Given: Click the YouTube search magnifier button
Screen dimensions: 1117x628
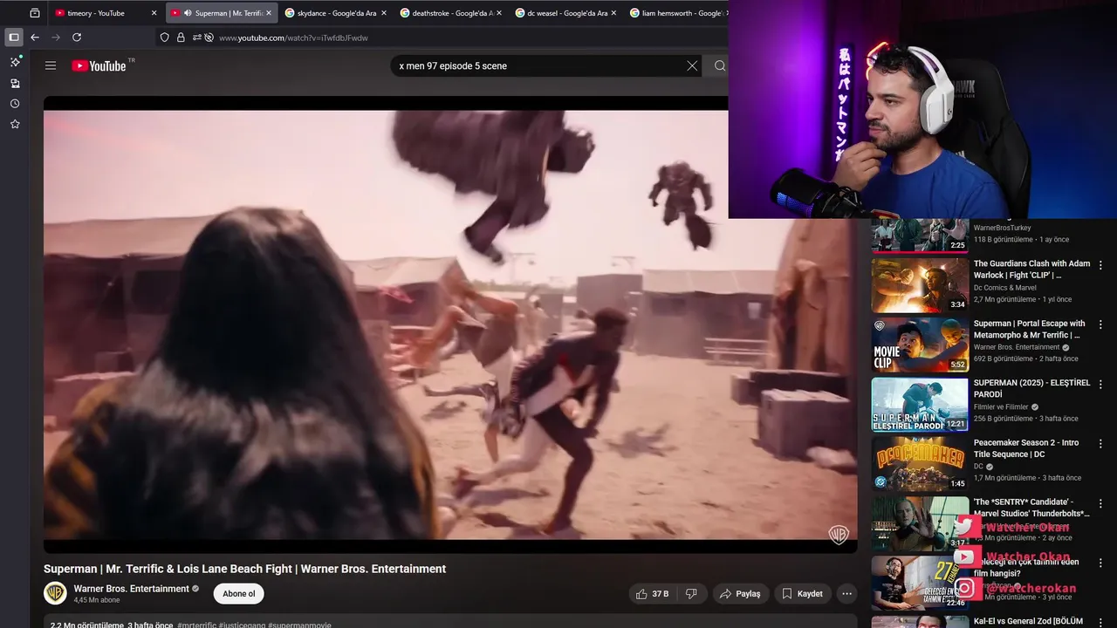Looking at the screenshot, I should pyautogui.click(x=720, y=65).
